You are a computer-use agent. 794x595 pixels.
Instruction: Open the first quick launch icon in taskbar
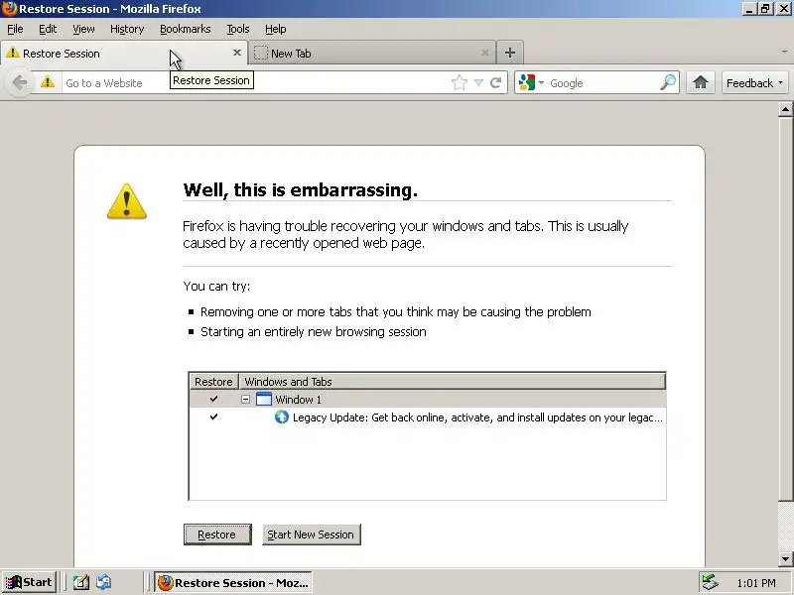80,582
